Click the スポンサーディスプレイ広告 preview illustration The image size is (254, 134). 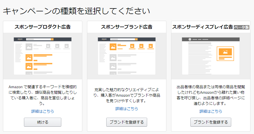click(211, 56)
